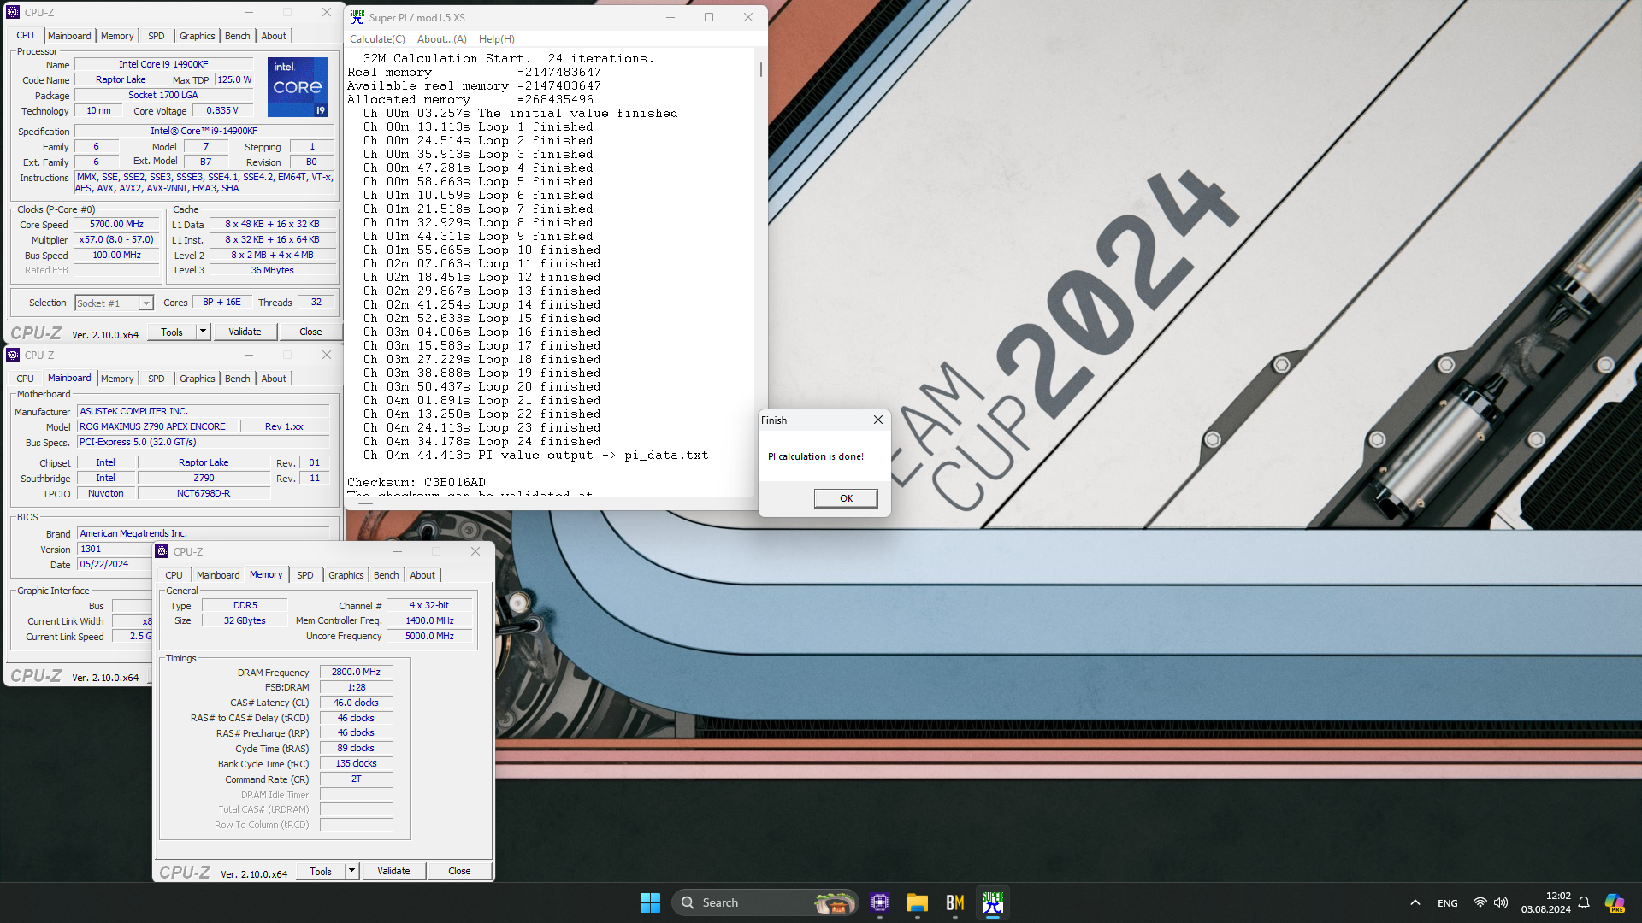Close the top CPU-Z CPU window
The height and width of the screenshot is (923, 1642).
[327, 12]
